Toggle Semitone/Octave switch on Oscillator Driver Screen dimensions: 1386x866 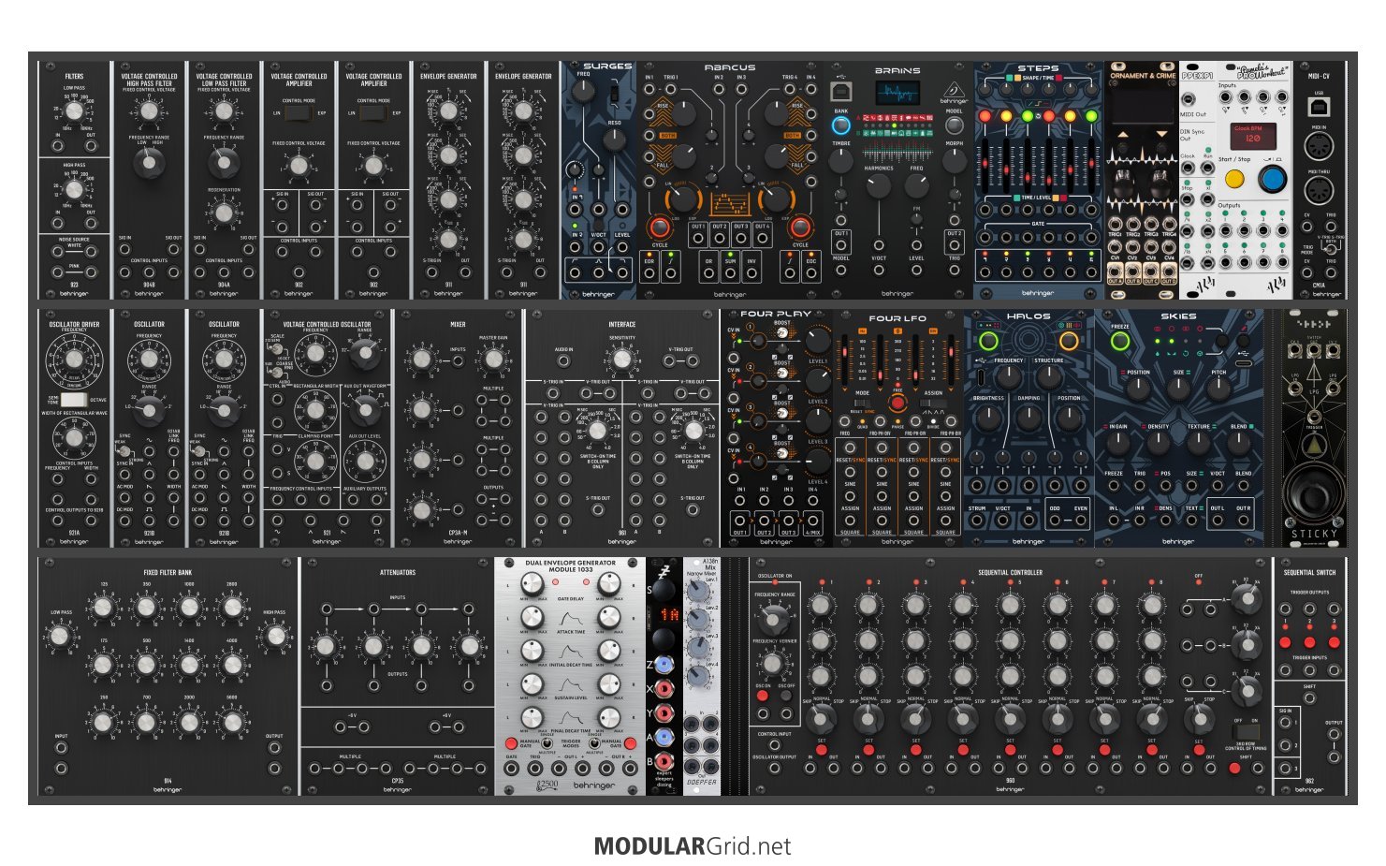click(75, 400)
